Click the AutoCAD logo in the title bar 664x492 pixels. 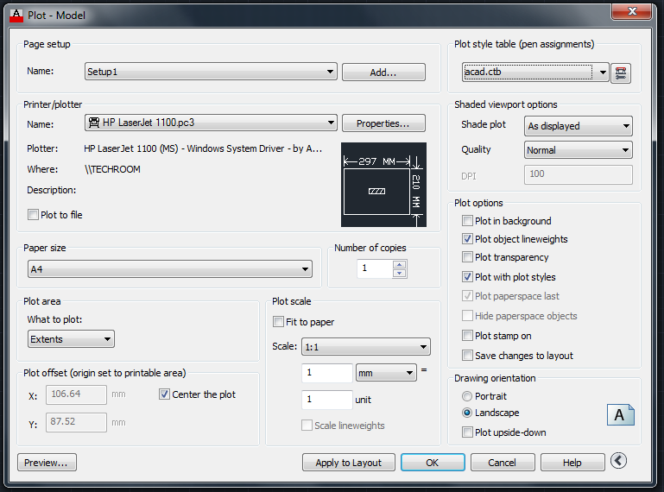point(16,16)
